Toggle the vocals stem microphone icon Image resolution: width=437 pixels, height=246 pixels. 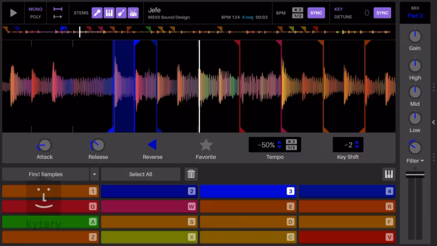click(x=97, y=13)
